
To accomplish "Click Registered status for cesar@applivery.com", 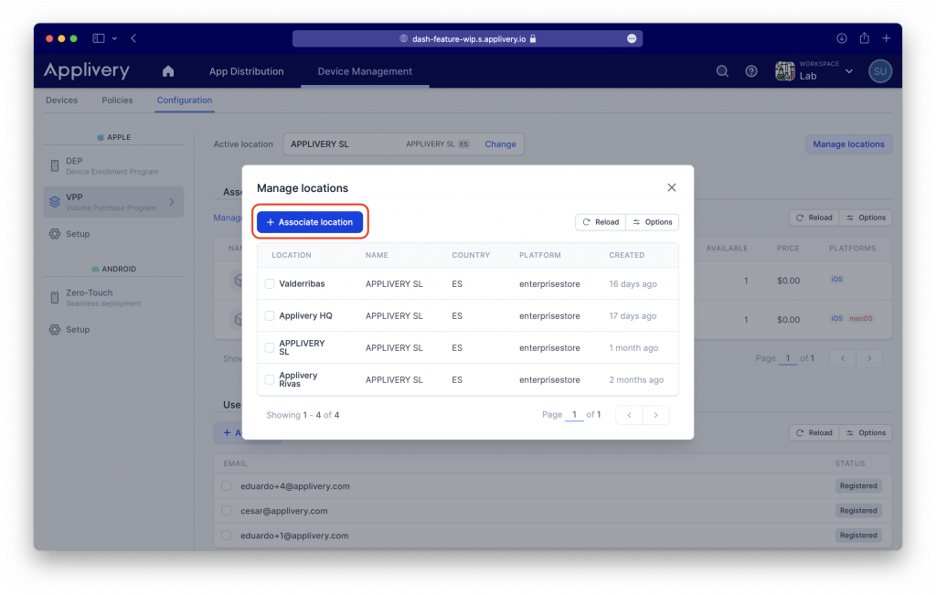I will click(858, 511).
